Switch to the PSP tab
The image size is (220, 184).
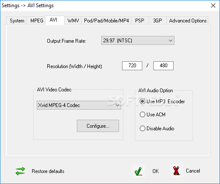[140, 21]
